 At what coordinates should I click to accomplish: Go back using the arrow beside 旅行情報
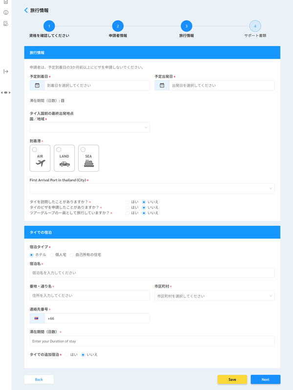tap(26, 10)
